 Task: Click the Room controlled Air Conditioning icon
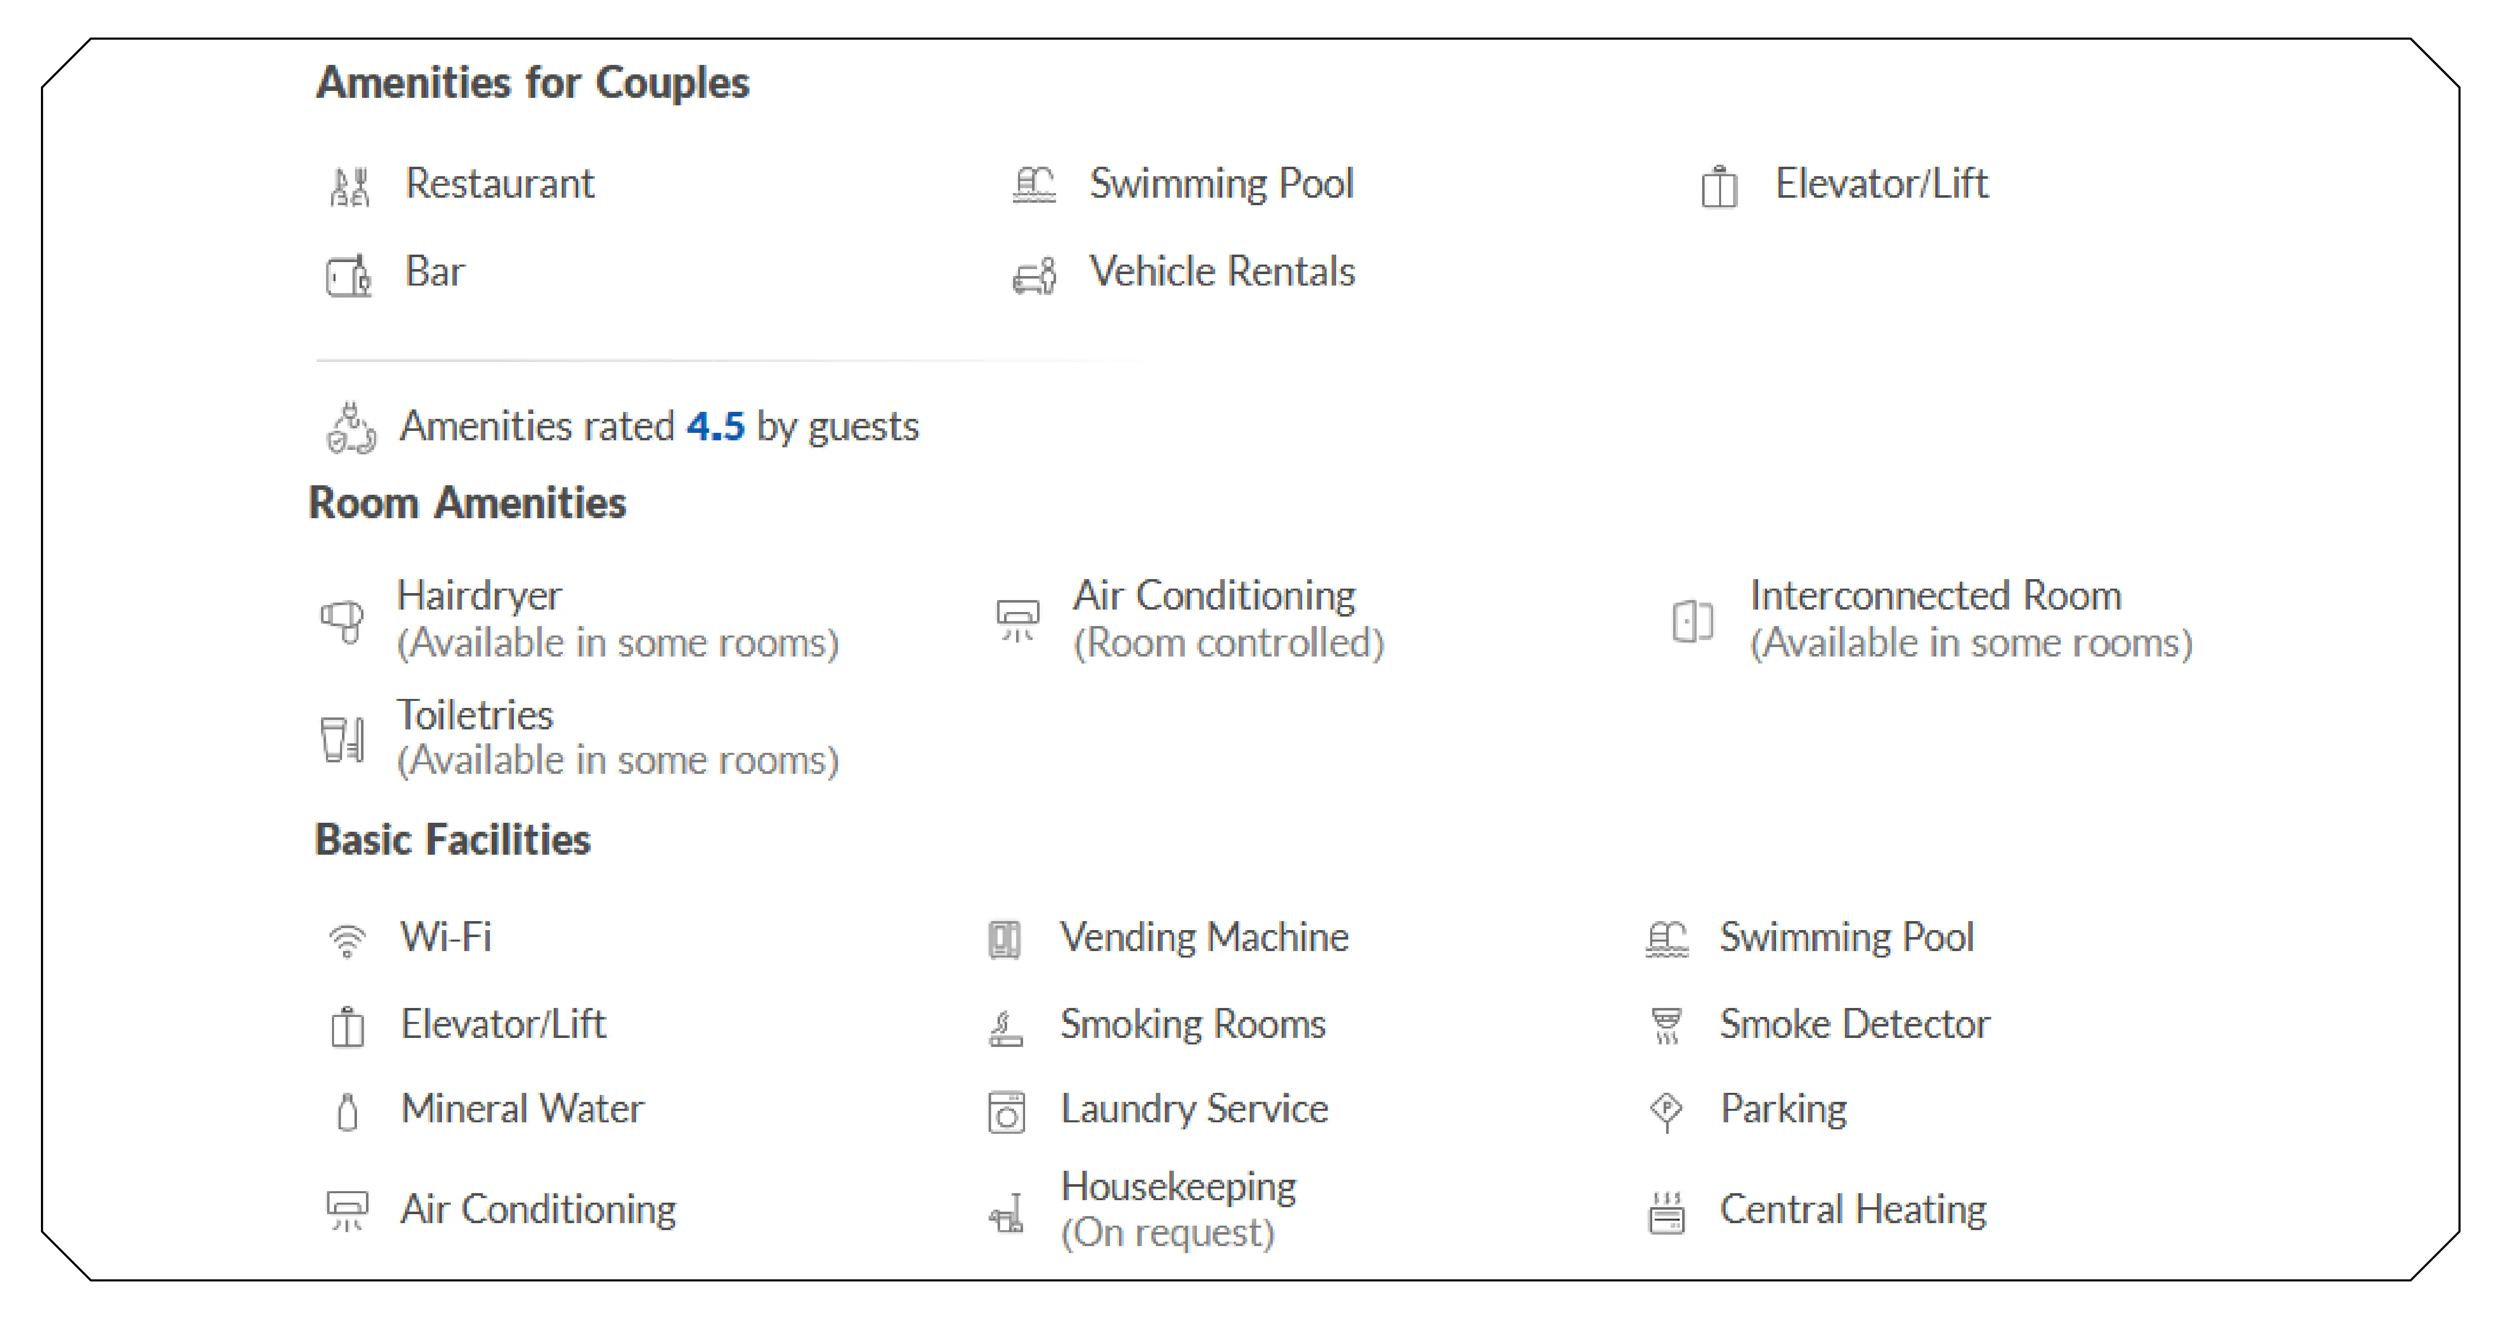[x=1018, y=621]
